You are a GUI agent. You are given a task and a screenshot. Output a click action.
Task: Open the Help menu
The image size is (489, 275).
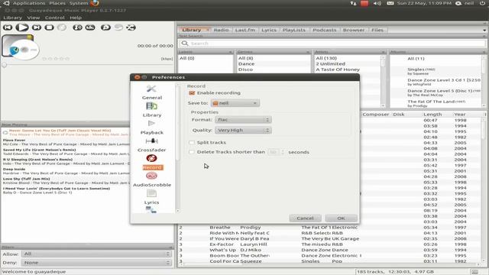click(76, 18)
